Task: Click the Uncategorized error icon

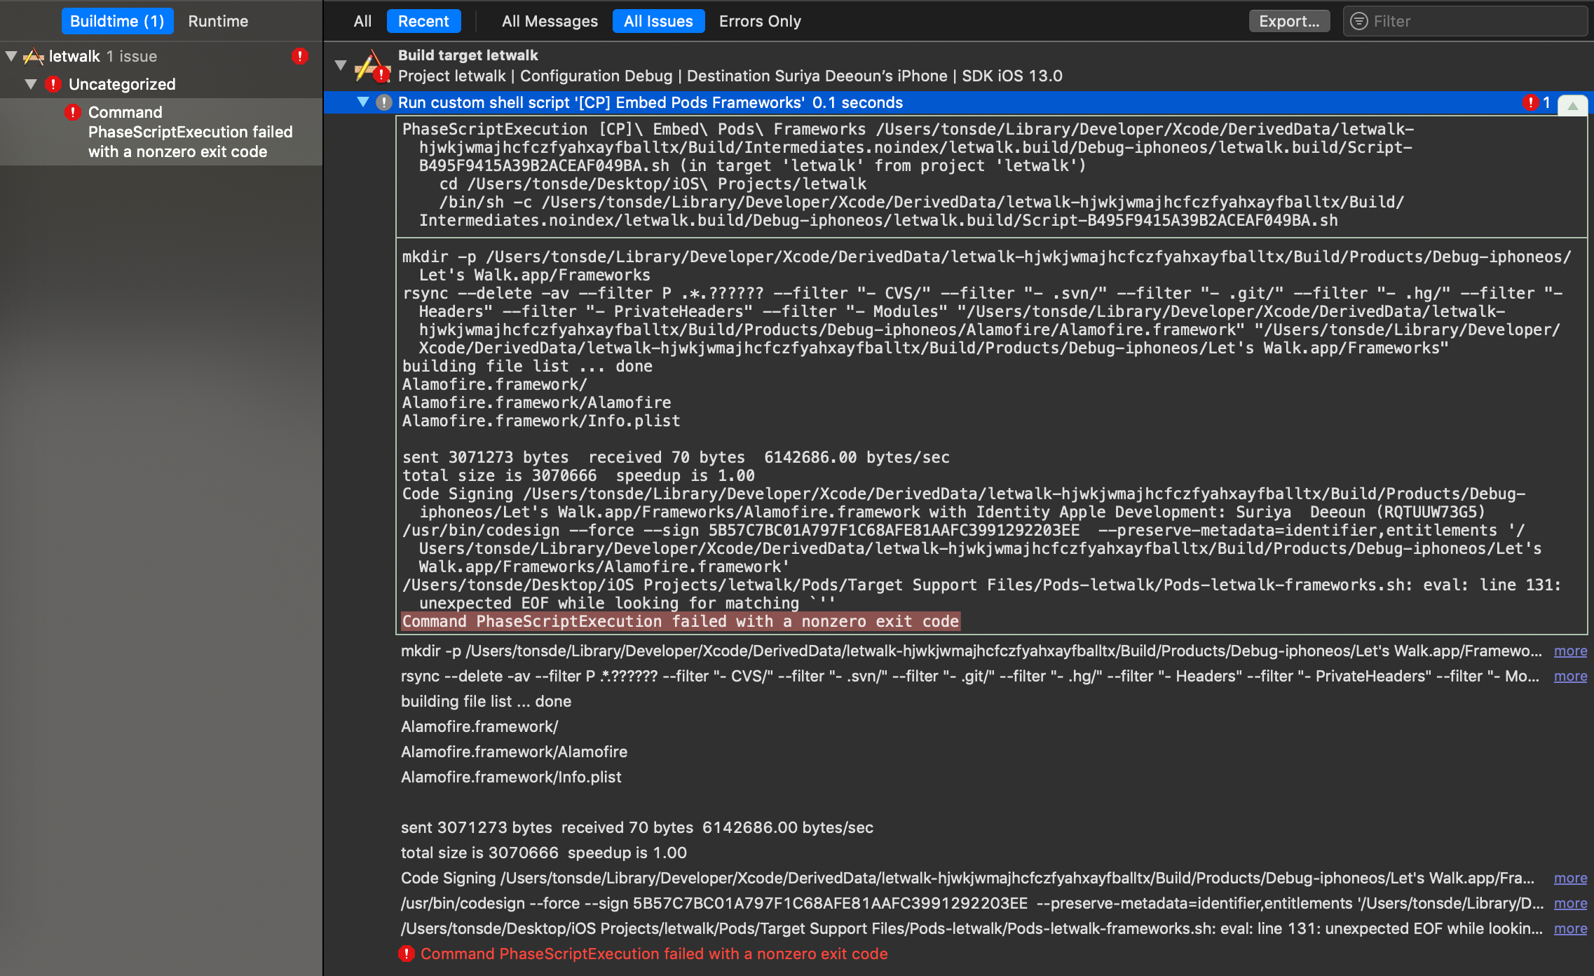Action: pos(53,84)
